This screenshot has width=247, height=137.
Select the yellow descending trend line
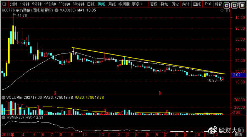click(x=148, y=61)
